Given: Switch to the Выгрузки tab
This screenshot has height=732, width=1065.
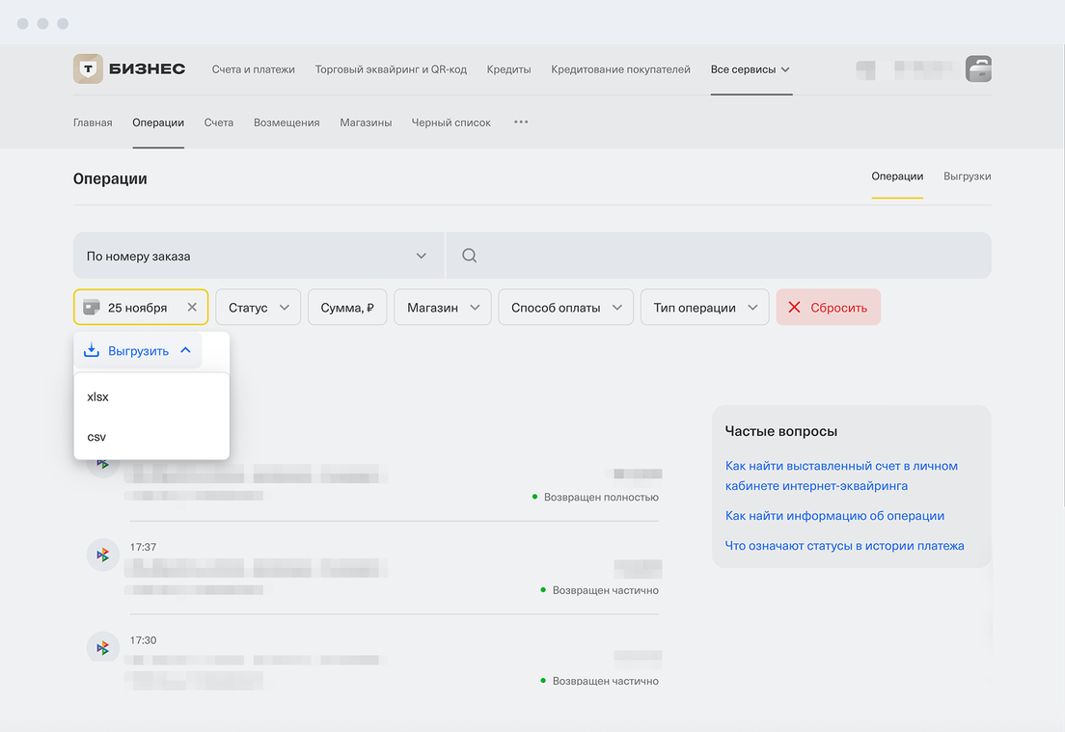Looking at the screenshot, I should (x=967, y=176).
